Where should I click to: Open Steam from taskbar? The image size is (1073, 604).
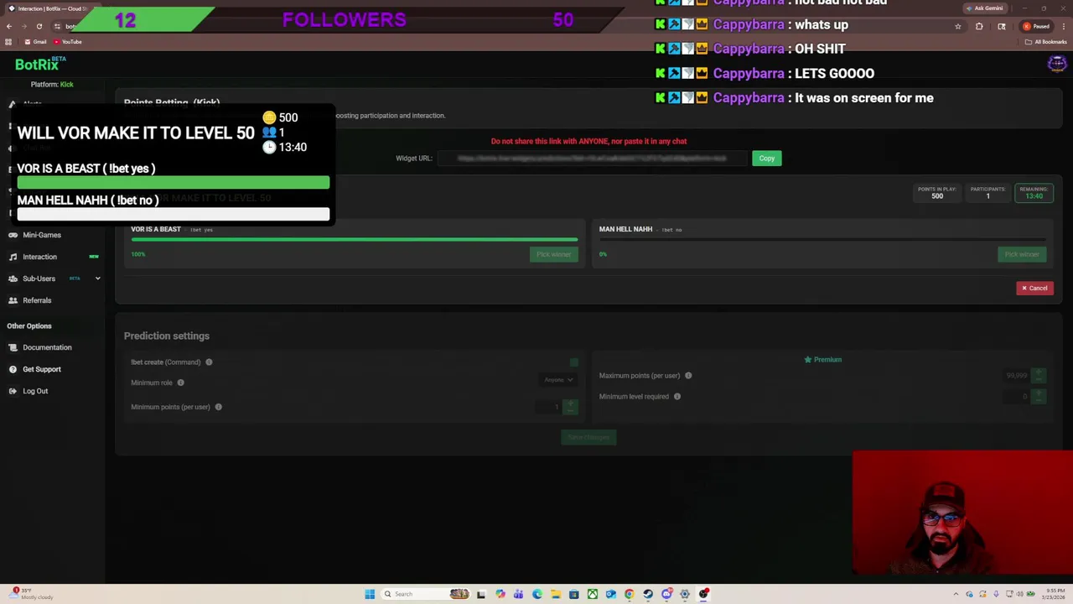(x=648, y=594)
